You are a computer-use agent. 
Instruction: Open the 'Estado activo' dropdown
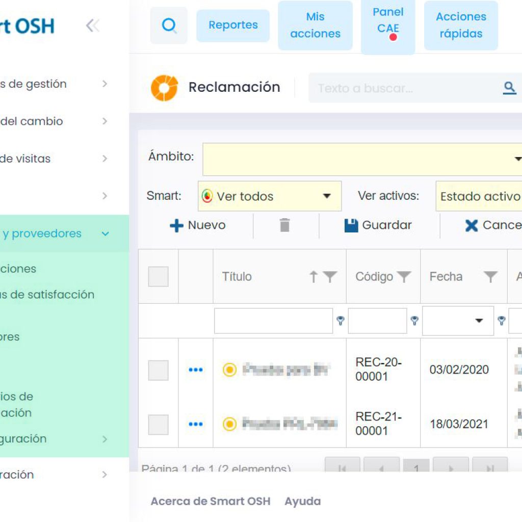point(479,196)
